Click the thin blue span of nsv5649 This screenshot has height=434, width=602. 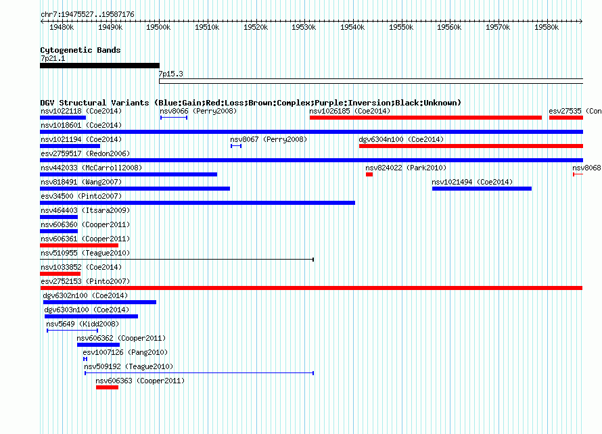pyautogui.click(x=72, y=331)
